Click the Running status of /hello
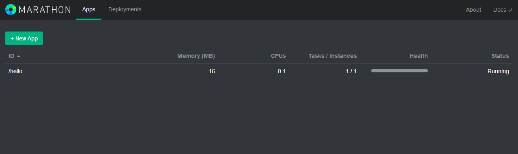This screenshot has width=518, height=154. pyautogui.click(x=498, y=71)
